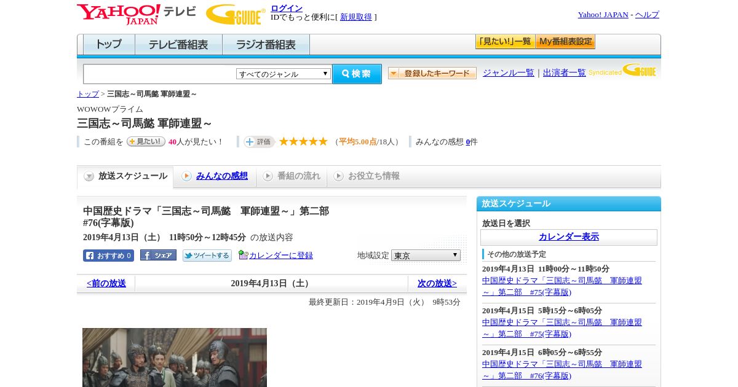Screen dimensions: 738x387
Task: Open the 出演者一覧 link
Action: (564, 72)
